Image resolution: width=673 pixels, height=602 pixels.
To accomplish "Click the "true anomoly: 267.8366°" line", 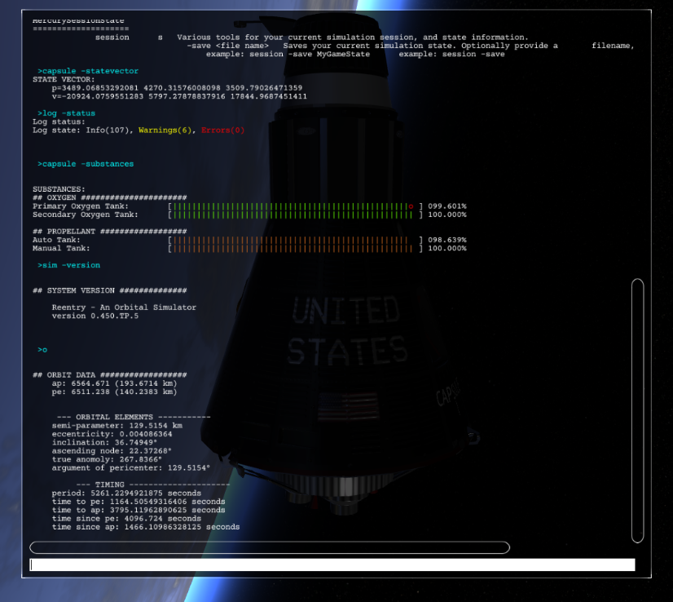I will [x=108, y=460].
